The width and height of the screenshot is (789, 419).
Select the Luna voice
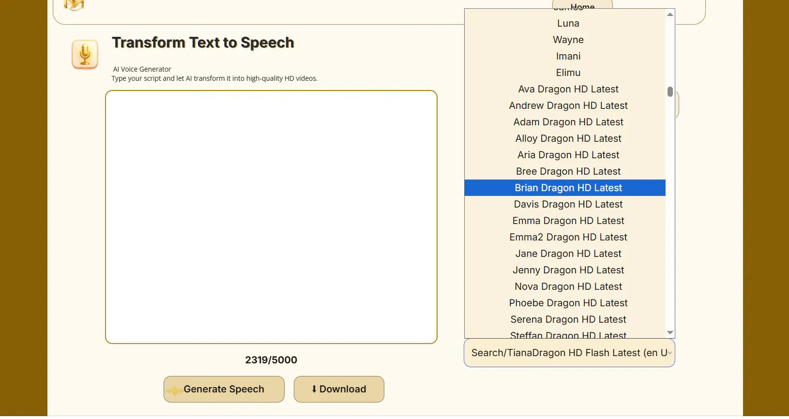[565, 23]
